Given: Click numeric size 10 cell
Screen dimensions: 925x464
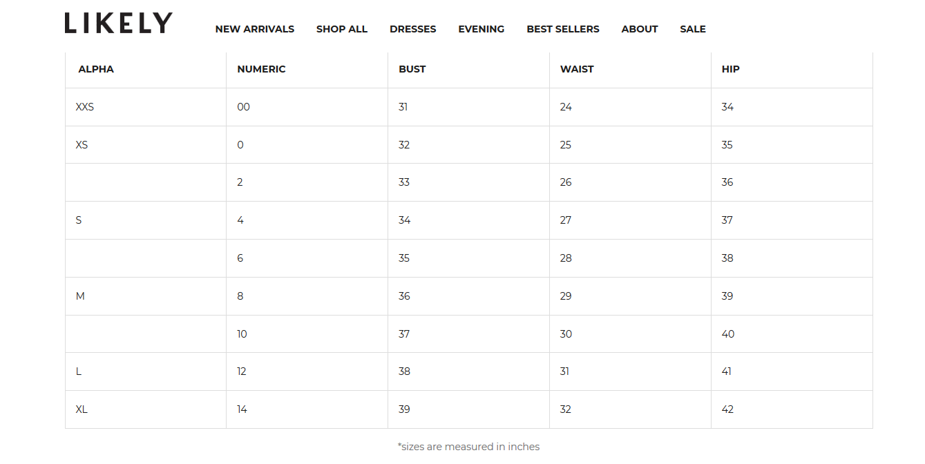Looking at the screenshot, I should 242,334.
